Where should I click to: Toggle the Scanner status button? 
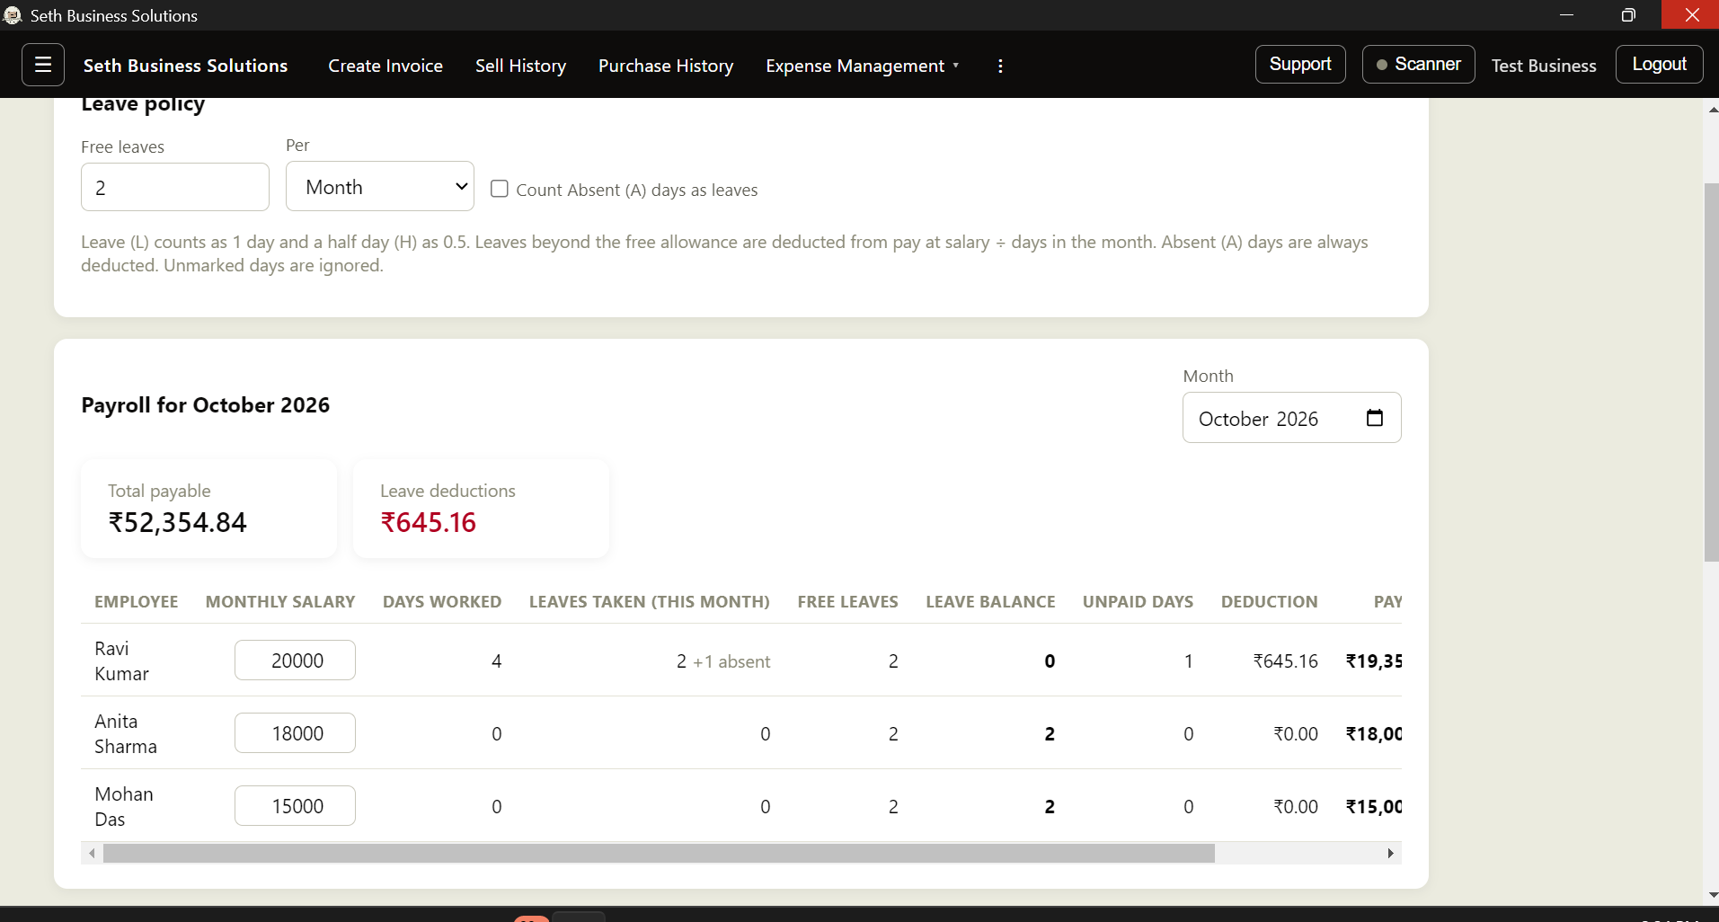click(1418, 65)
